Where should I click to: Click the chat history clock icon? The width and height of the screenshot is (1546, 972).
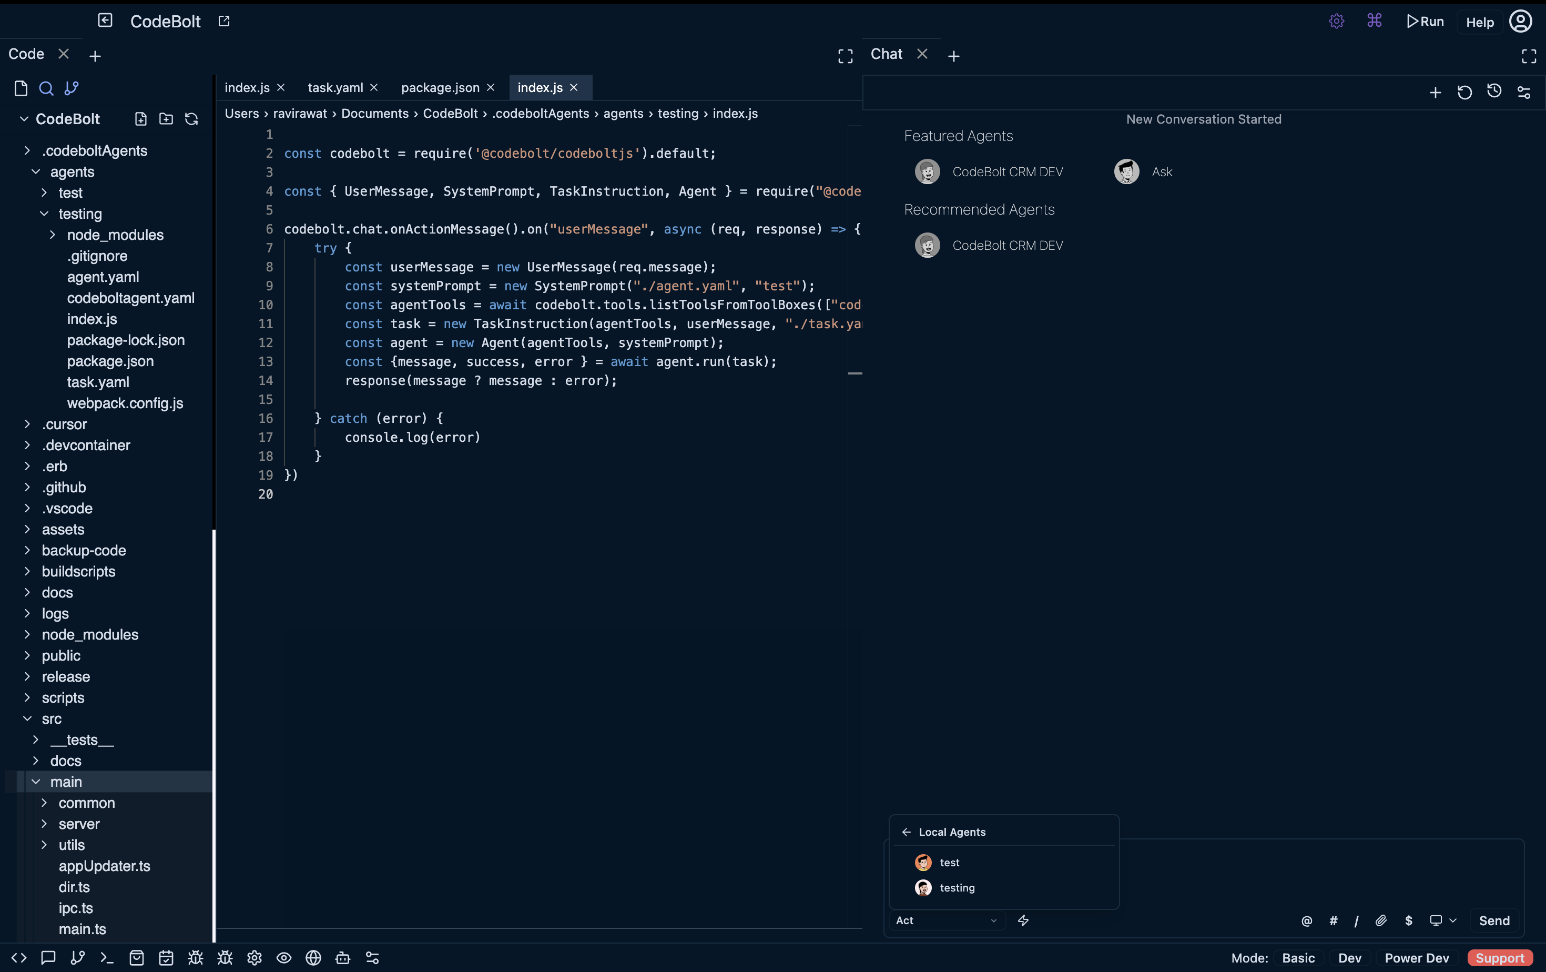[1494, 92]
